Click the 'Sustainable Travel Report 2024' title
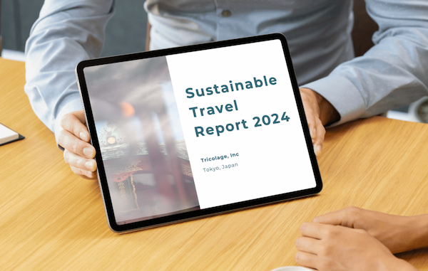428x271 pixels. (238, 107)
